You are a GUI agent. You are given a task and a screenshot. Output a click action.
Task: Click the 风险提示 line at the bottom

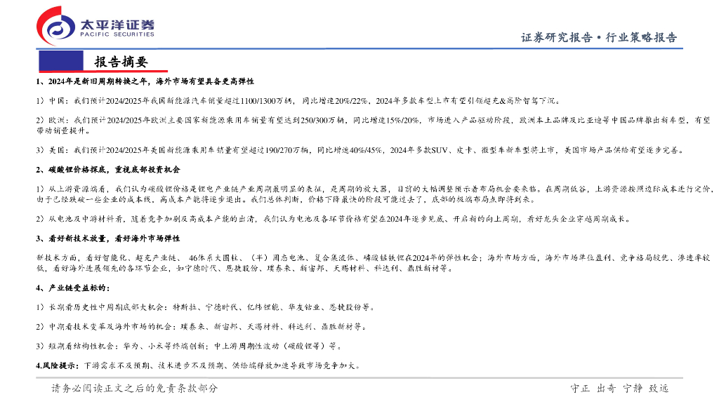pos(199,366)
